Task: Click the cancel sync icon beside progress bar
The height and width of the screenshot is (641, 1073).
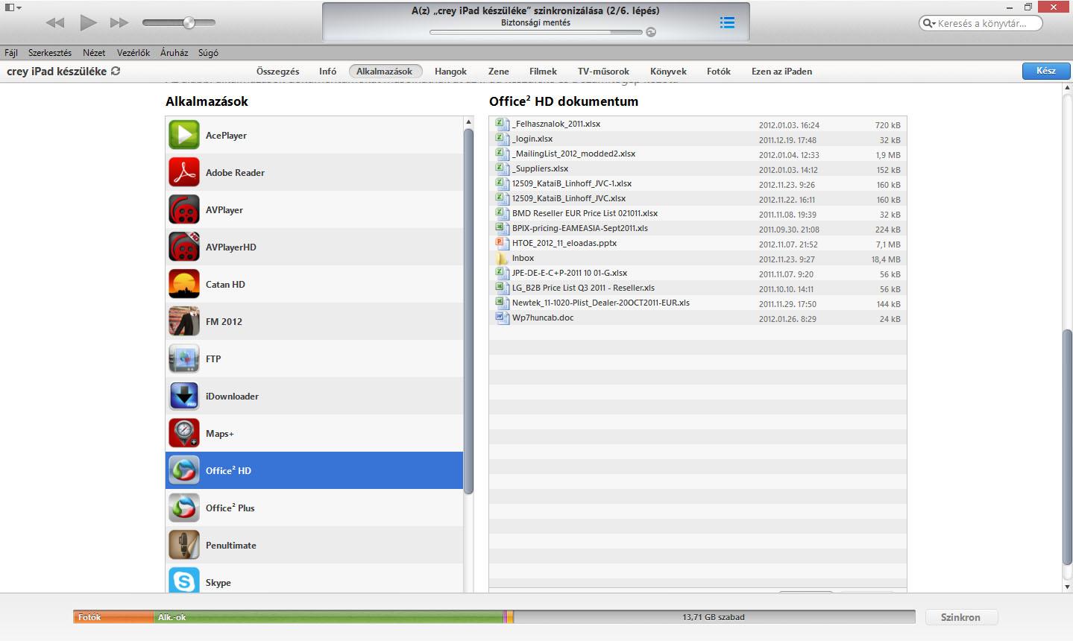Action: pos(651,32)
